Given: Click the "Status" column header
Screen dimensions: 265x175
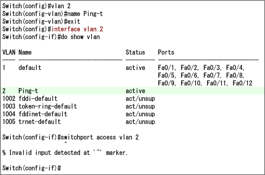Looking at the screenshot, I should click(x=135, y=52).
